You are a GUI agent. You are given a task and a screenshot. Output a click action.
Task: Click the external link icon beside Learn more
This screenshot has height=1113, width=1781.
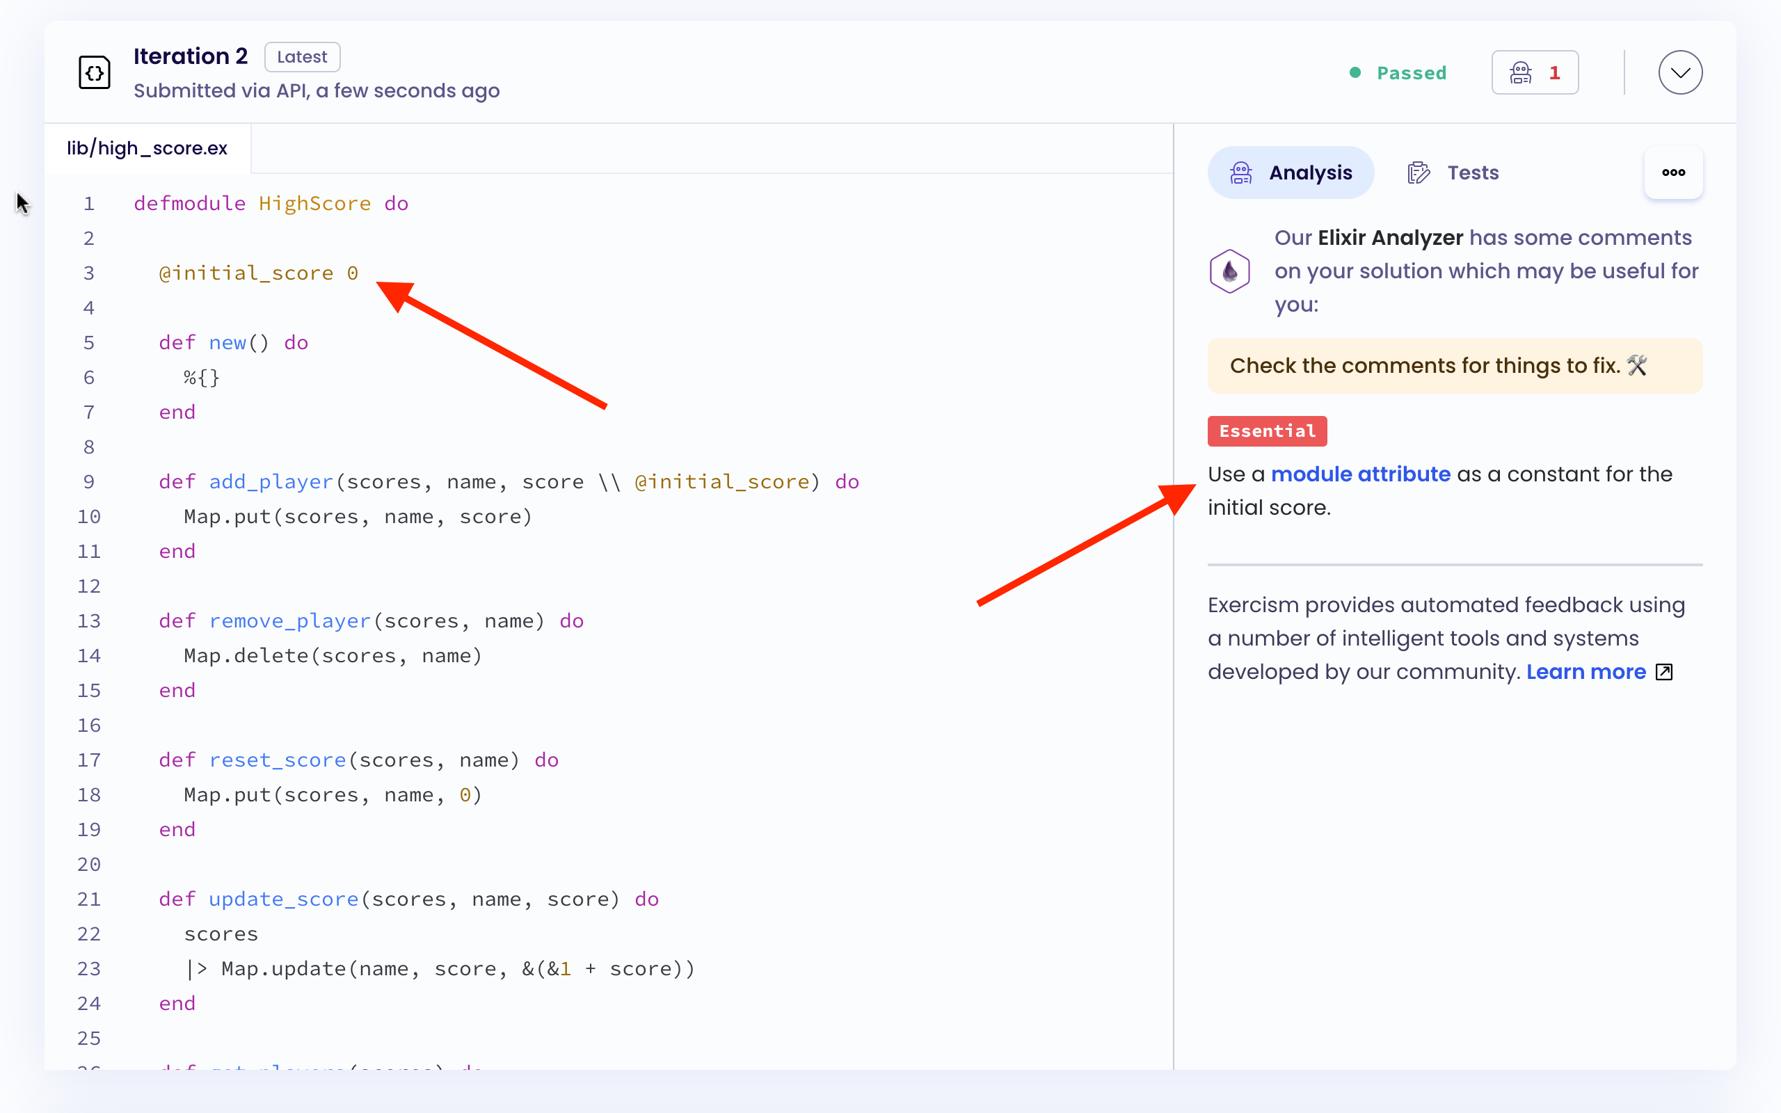click(x=1664, y=671)
